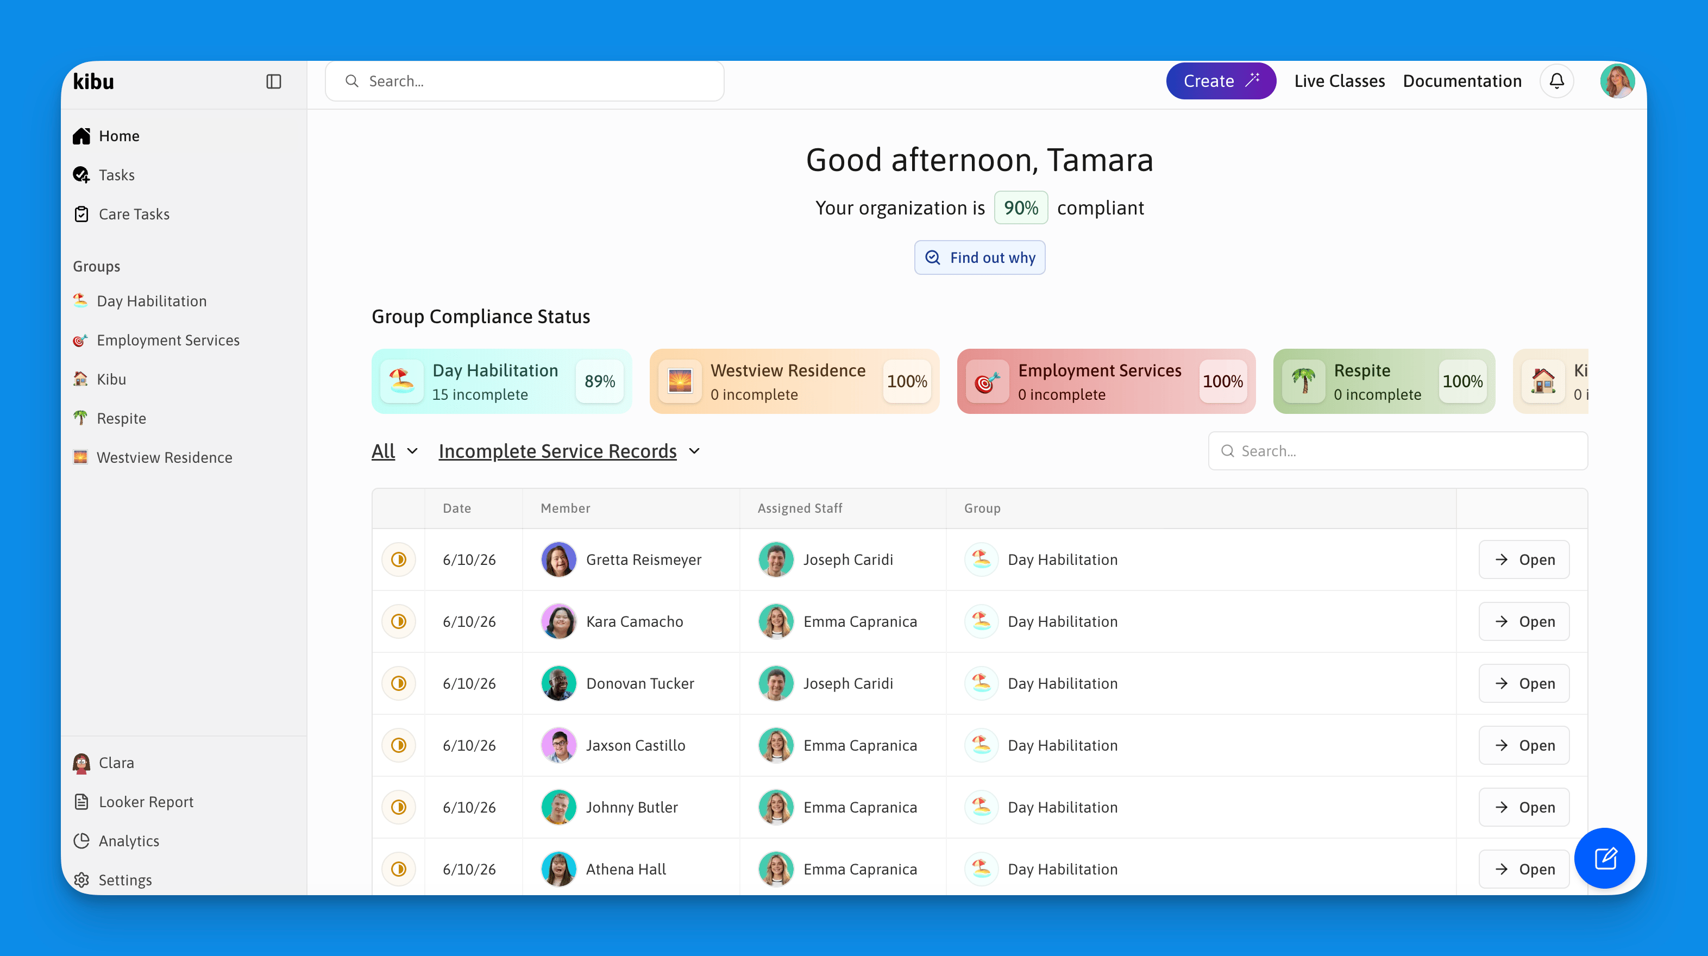The image size is (1708, 956).
Task: Click the Create button
Action: click(x=1221, y=81)
